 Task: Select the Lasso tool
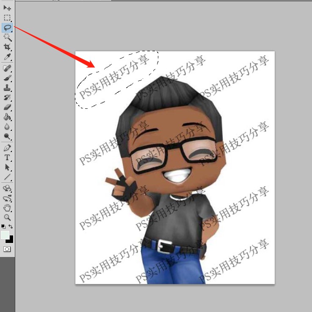coord(7,28)
